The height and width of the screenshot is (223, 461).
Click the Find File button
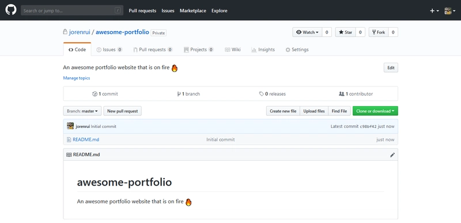tap(339, 111)
